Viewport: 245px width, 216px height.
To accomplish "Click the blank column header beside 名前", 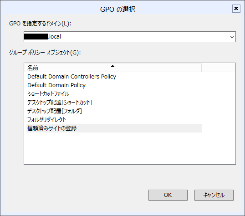I will pyautogui.click(x=218, y=68).
